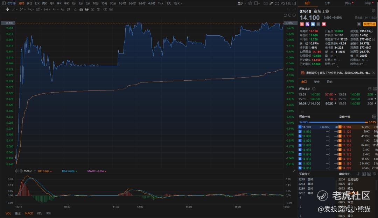Enable the magnet snap tool
This screenshot has height=218, width=378.
coord(81,9)
